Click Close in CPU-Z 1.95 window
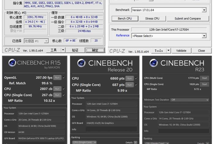Image resolution: width=214 pixels, height=144 pixels. pos(201,51)
